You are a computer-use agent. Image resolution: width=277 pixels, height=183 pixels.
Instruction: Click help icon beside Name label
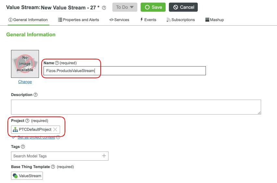pyautogui.click(x=57, y=63)
